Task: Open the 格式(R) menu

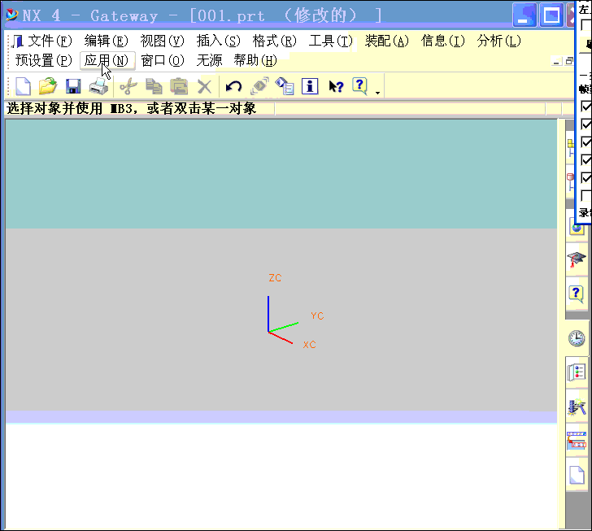Action: click(x=275, y=41)
